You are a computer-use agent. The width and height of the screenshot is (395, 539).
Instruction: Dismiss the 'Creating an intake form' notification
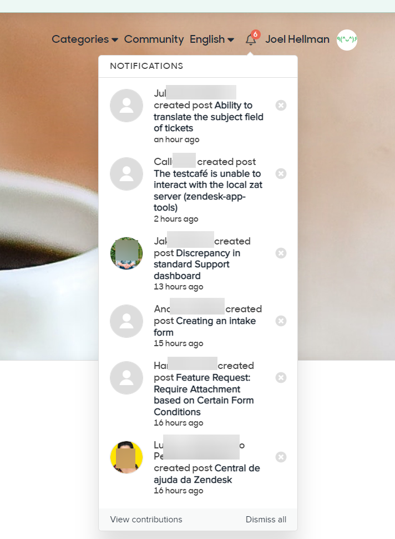[281, 321]
